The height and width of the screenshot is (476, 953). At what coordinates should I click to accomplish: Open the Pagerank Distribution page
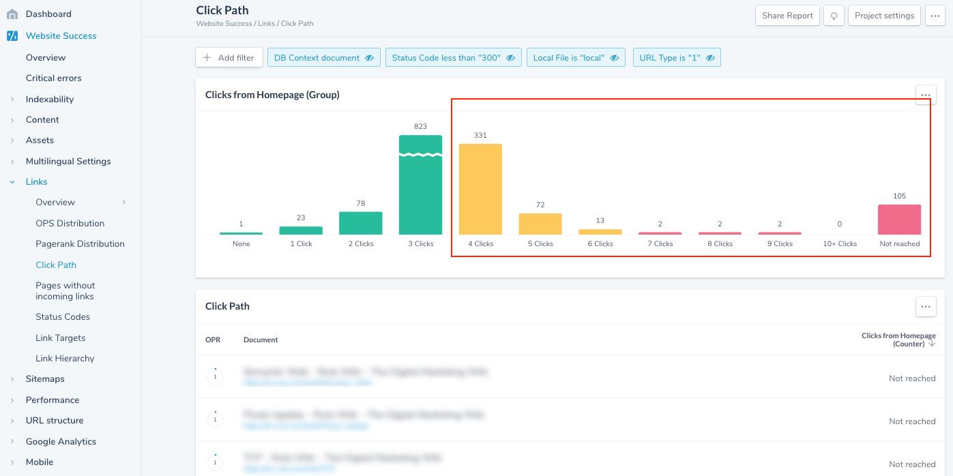click(x=80, y=243)
